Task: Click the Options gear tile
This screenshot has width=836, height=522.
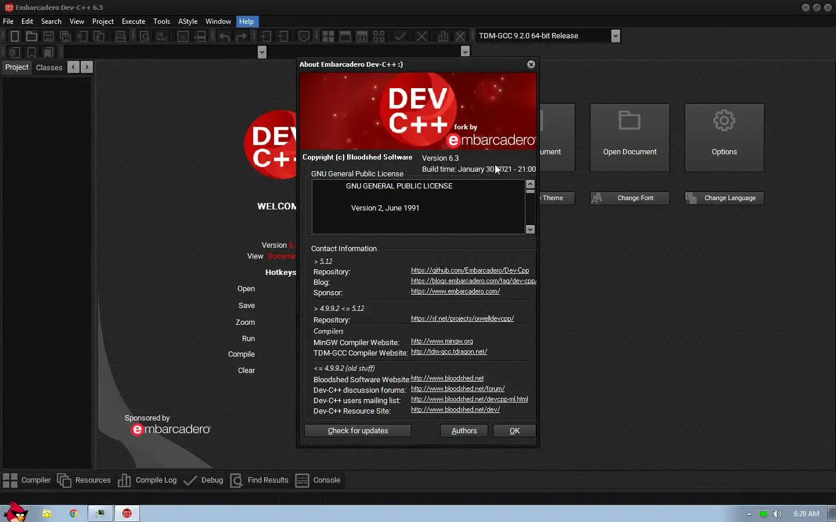Action: [x=725, y=137]
